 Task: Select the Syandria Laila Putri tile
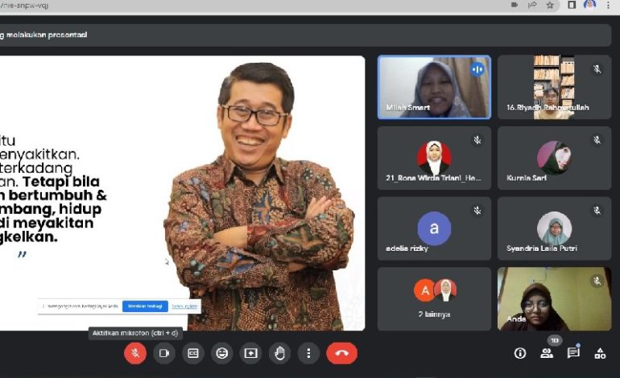[x=554, y=228]
